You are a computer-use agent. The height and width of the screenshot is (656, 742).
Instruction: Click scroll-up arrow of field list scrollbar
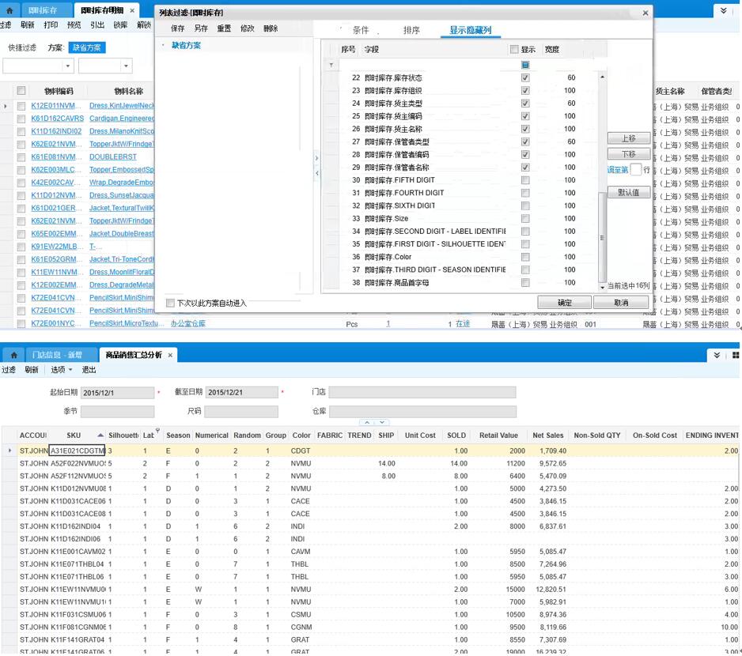tap(602, 77)
